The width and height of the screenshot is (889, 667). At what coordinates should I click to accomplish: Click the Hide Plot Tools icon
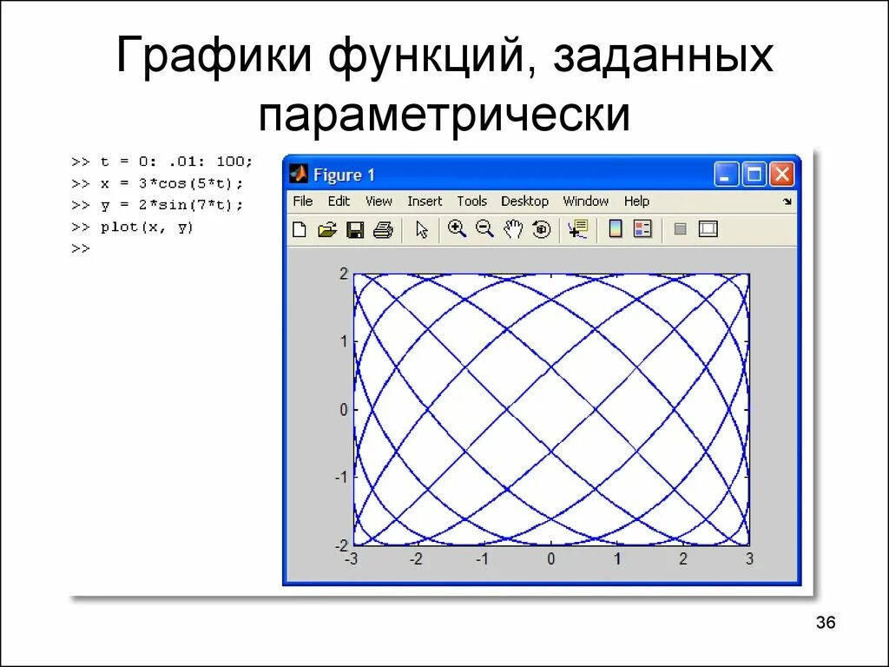coord(681,229)
